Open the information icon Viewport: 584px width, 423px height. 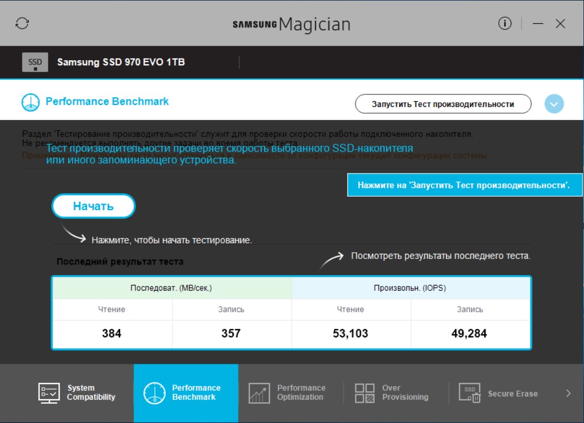pyautogui.click(x=505, y=23)
